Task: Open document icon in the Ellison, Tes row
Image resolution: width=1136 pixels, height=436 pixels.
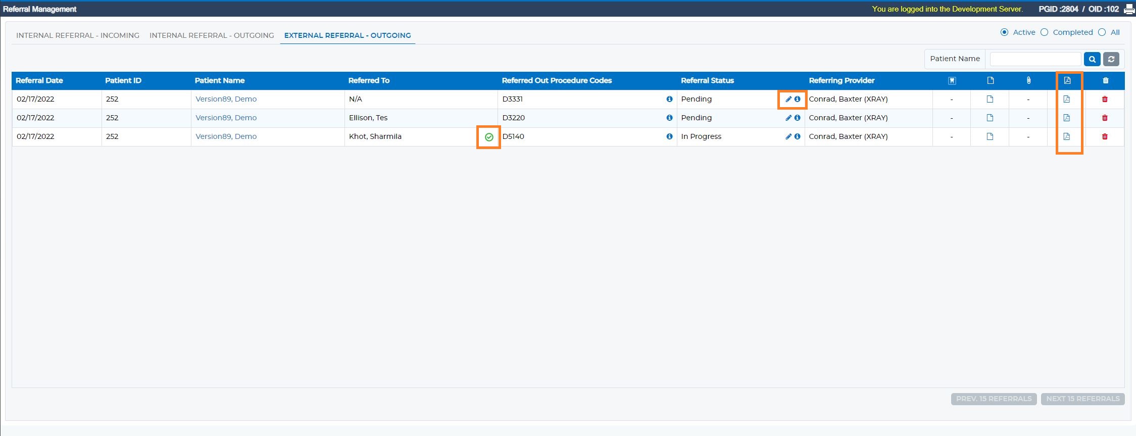Action: click(990, 118)
